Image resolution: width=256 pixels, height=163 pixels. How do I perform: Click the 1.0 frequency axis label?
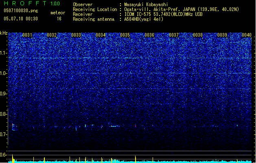pyautogui.click(x=3, y=73)
